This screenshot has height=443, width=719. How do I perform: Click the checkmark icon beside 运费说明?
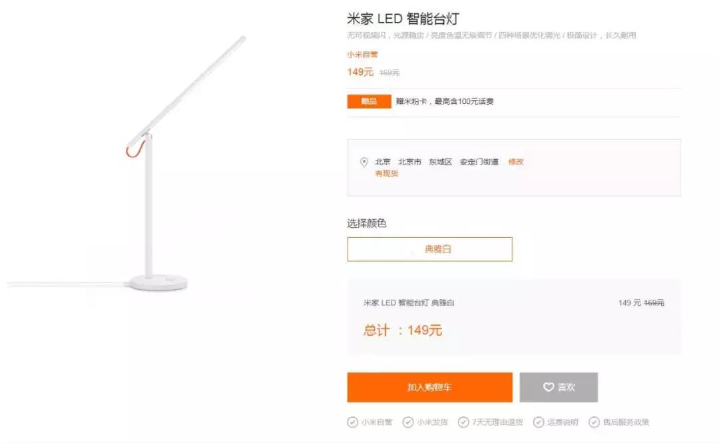(537, 422)
